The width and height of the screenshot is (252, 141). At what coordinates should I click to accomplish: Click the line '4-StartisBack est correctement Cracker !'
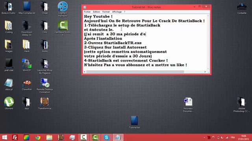(126, 61)
